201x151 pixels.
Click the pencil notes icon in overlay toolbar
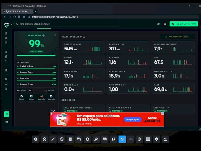53,139
